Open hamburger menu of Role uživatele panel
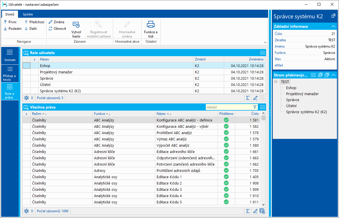This screenshot has width=339, height=218. pyautogui.click(x=262, y=52)
